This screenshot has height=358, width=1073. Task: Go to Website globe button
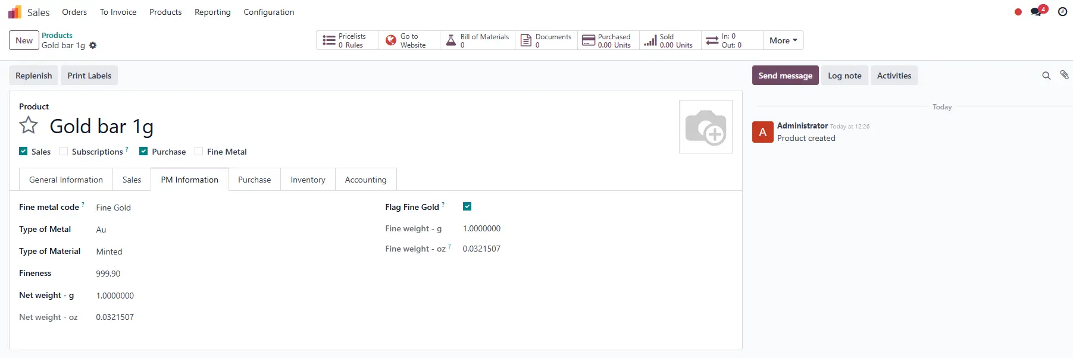(x=409, y=40)
